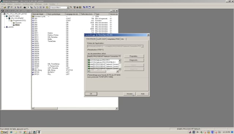Click the Propriétés button

(x=134, y=56)
